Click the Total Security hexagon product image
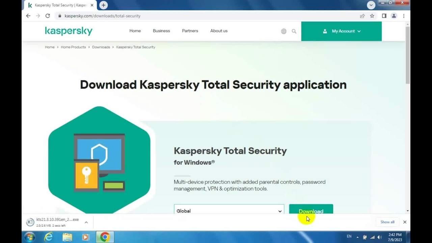 100,160
